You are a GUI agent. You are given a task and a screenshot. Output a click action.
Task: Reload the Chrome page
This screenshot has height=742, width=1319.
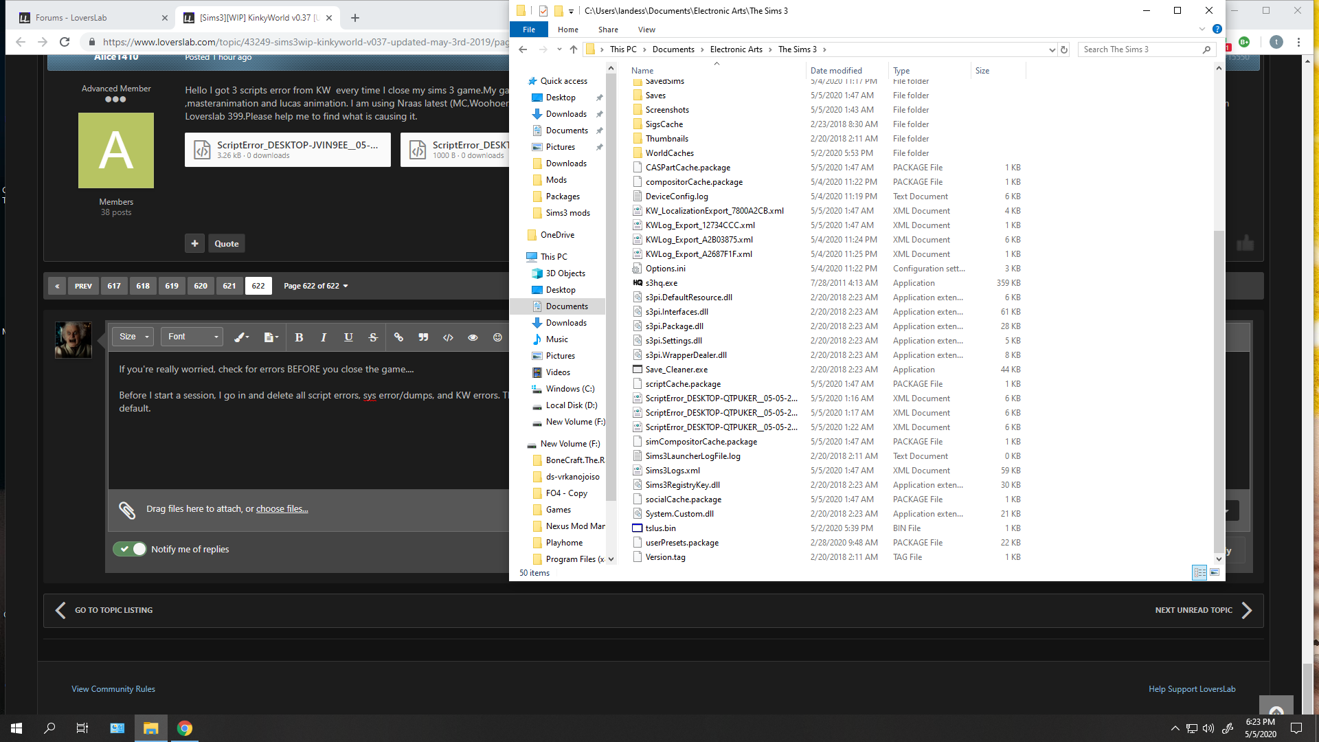click(x=65, y=42)
